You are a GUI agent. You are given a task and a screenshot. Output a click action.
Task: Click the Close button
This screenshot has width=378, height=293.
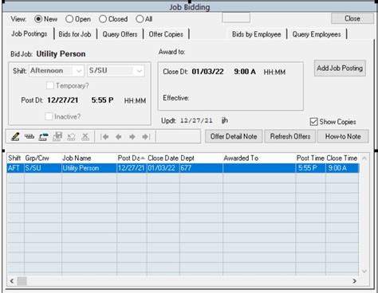coord(352,18)
